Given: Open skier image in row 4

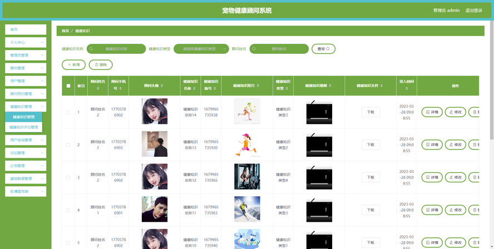Looking at the screenshot, I should point(247,209).
